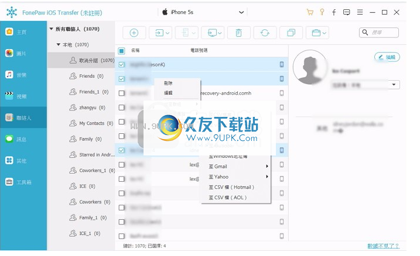
Task: Open the Facebook icon in title bar
Action: pos(334,12)
